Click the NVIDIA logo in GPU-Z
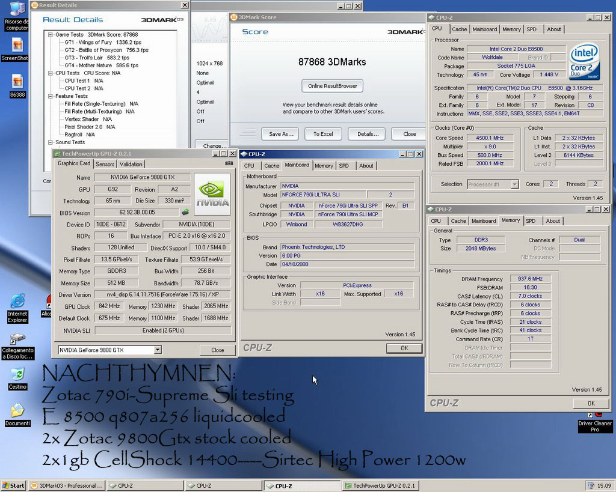Screen dimensions: 616x492 pyautogui.click(x=212, y=194)
